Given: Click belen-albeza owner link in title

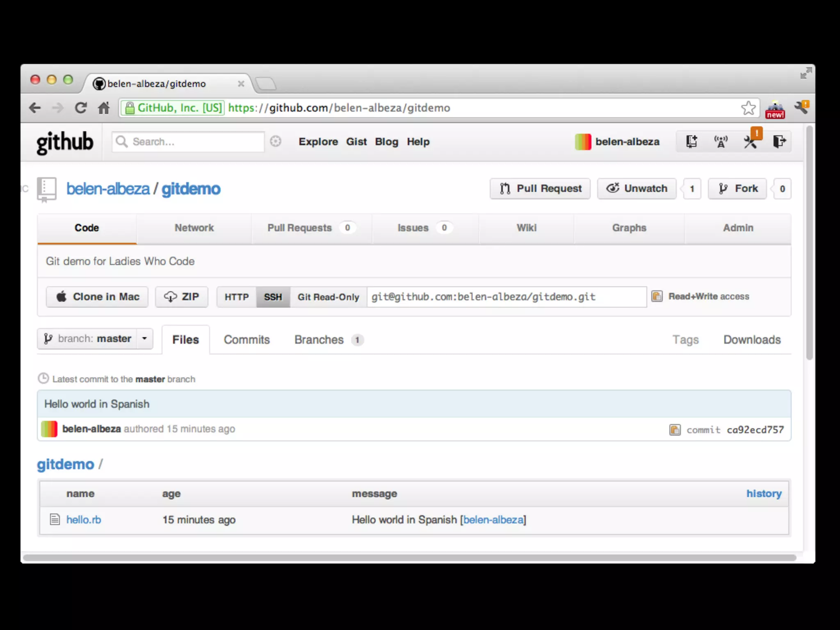Looking at the screenshot, I should (108, 189).
